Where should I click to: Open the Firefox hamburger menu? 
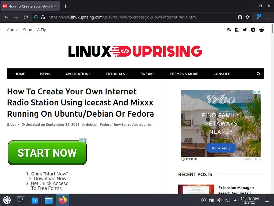(268, 17)
